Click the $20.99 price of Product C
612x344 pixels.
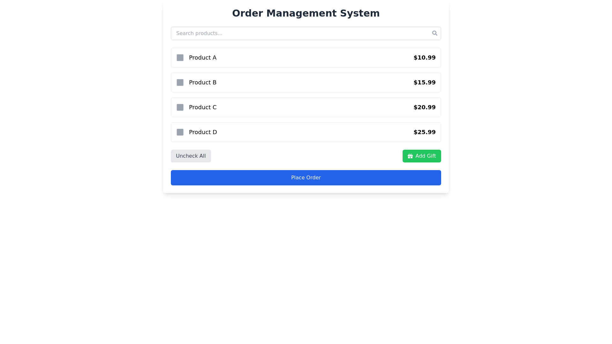coord(425,107)
